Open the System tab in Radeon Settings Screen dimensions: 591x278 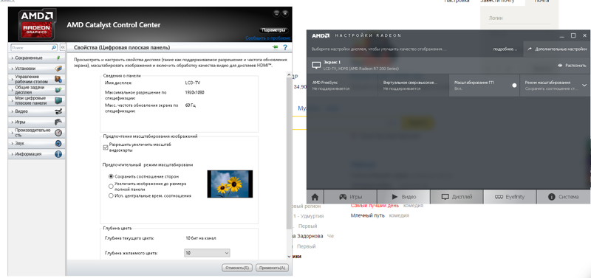pos(563,197)
